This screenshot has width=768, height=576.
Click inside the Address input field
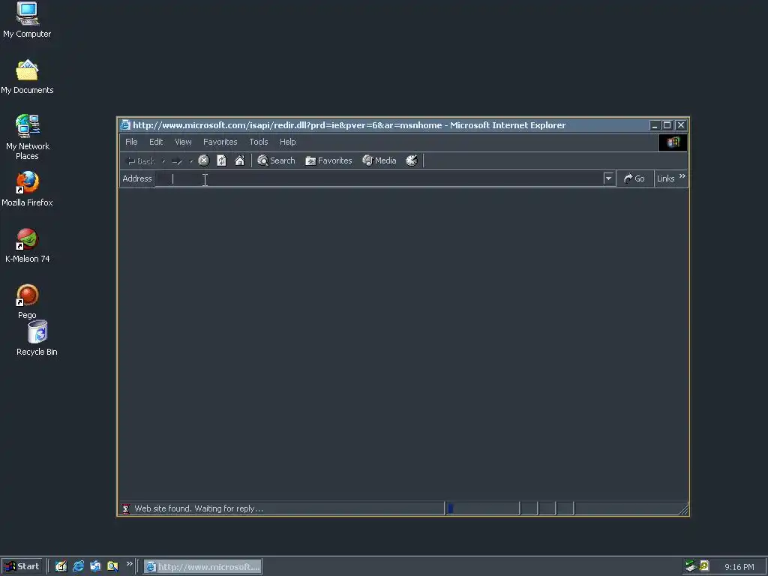point(379,178)
